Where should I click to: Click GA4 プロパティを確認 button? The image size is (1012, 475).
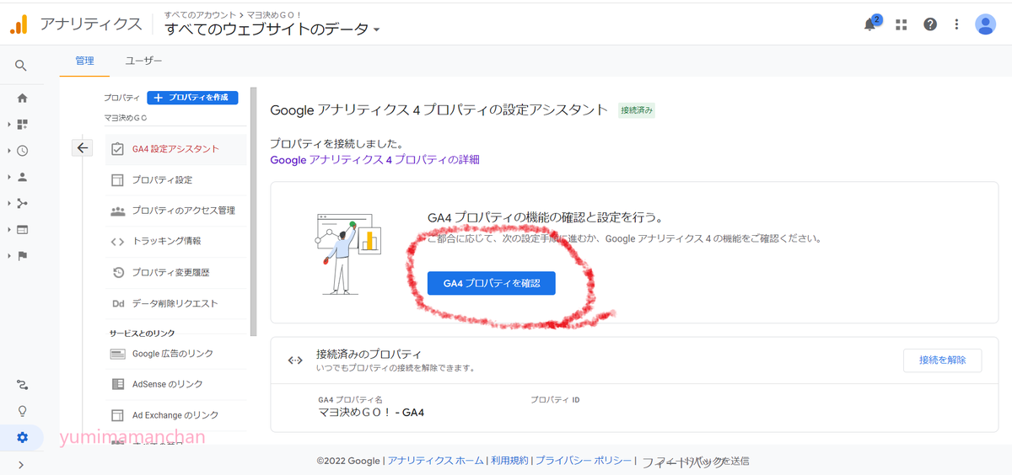pyautogui.click(x=492, y=283)
